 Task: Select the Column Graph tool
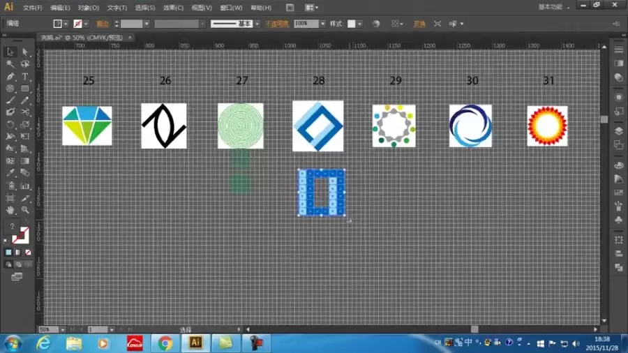(x=25, y=186)
